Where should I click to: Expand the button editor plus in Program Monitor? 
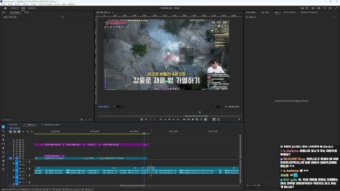coord(239,119)
